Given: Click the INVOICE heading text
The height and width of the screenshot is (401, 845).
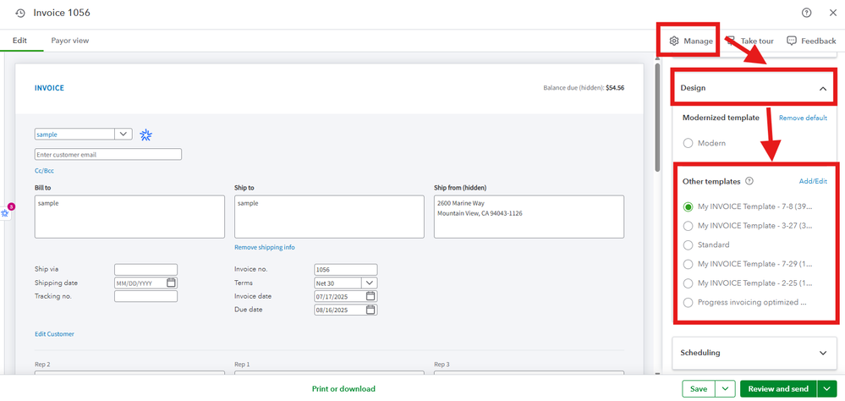Looking at the screenshot, I should pos(49,88).
